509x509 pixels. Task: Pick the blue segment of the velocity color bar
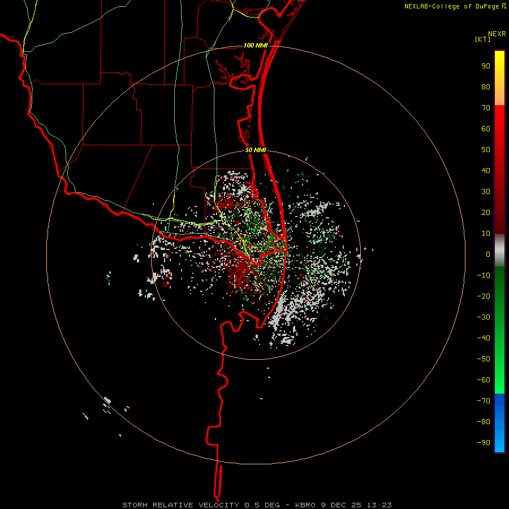499,423
